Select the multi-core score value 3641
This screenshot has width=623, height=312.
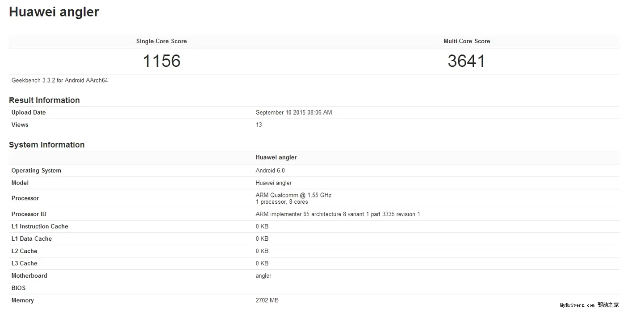(466, 61)
